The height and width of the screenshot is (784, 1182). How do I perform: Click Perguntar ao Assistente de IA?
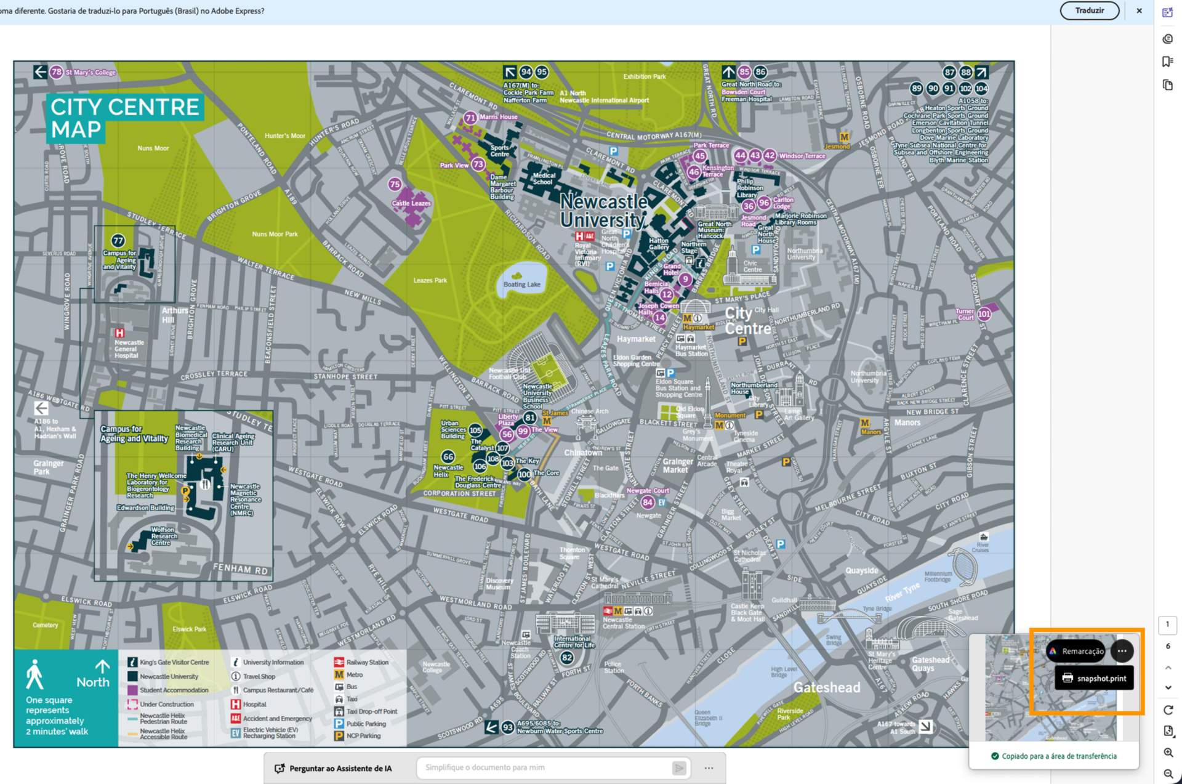click(332, 768)
